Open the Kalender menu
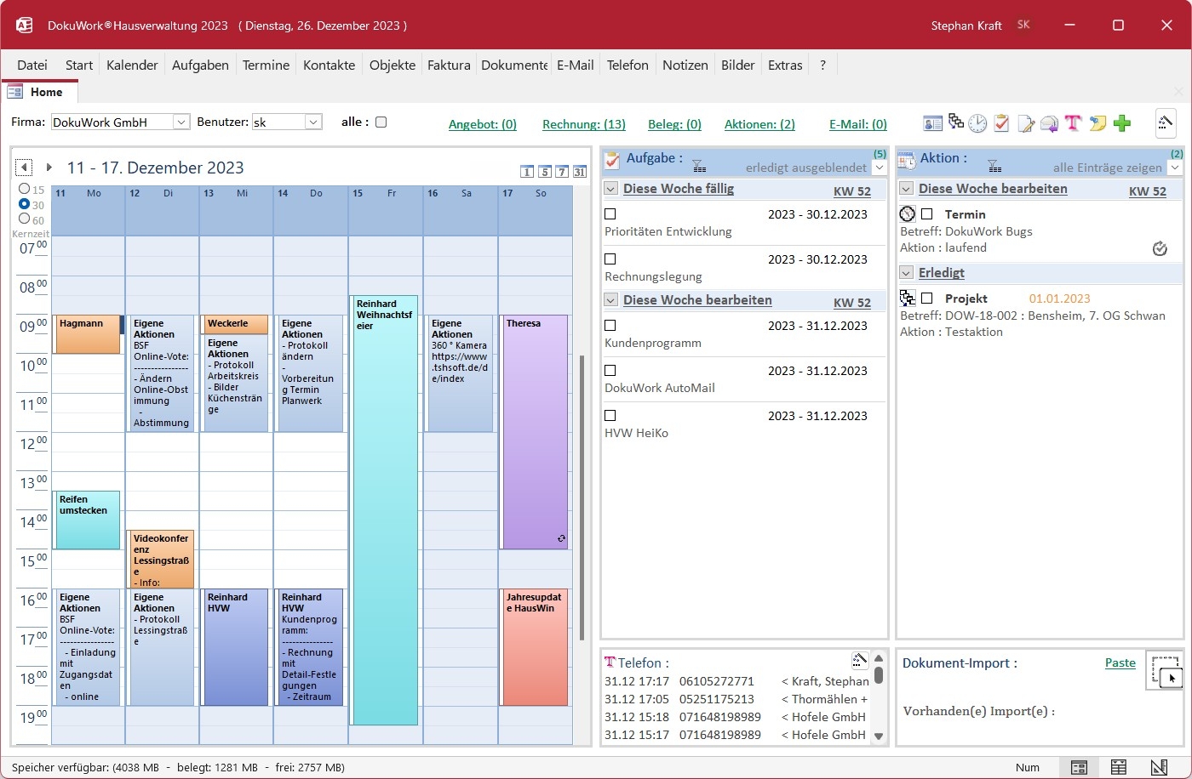Image resolution: width=1192 pixels, height=779 pixels. coord(132,65)
